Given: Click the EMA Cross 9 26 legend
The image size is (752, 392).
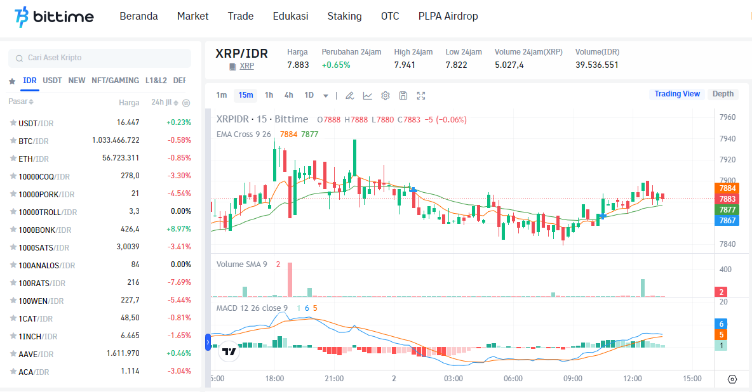Looking at the screenshot, I should pos(244,134).
